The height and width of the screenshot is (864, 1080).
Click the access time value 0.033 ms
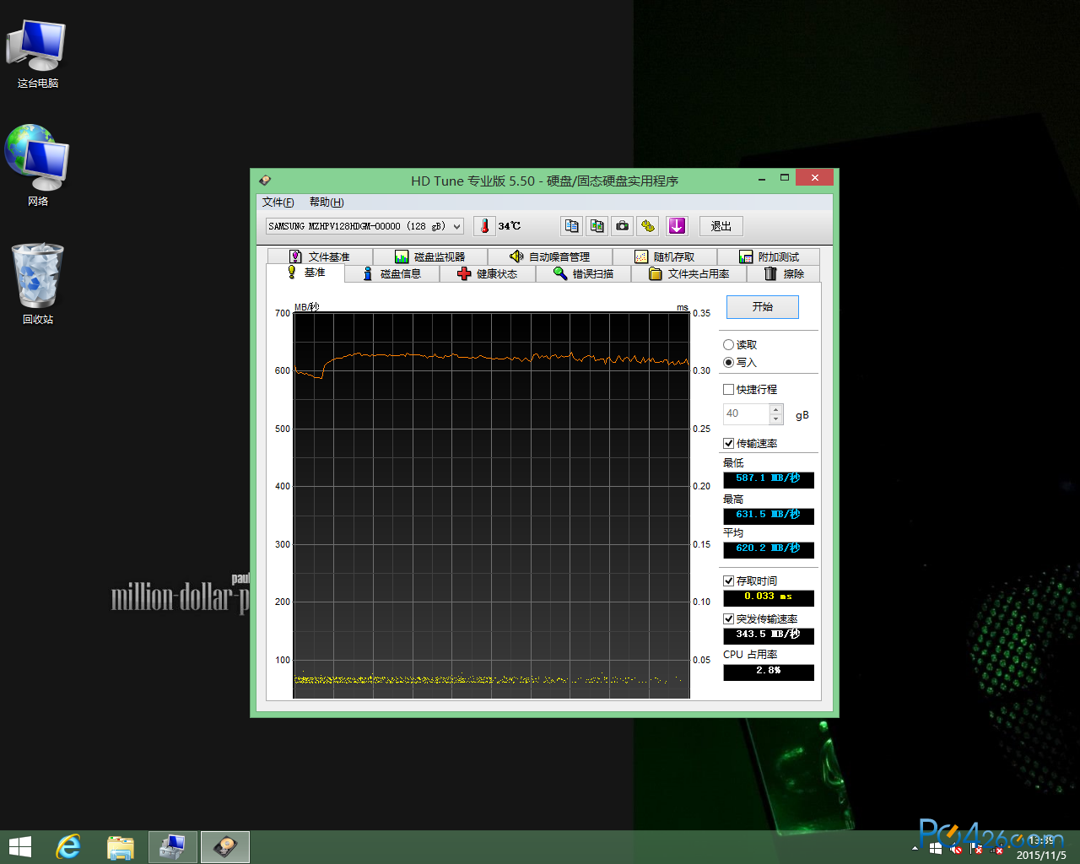tap(769, 597)
